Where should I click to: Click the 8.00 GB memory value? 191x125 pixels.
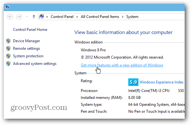click(134, 98)
